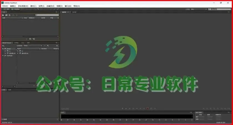
Task: Select the 视频 Video tab
Action: point(10,90)
